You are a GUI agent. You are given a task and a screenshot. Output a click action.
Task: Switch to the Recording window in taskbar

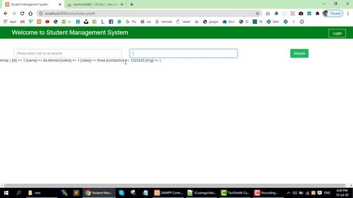coord(268,193)
